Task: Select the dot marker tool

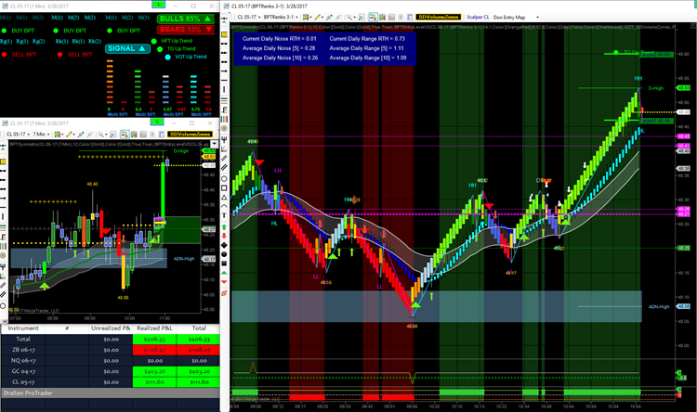Action: [x=224, y=254]
